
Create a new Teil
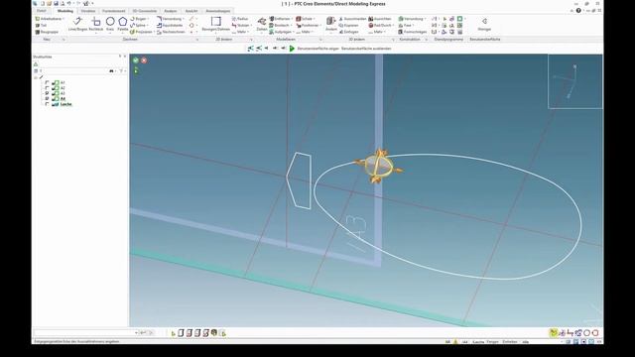pyautogui.click(x=41, y=25)
